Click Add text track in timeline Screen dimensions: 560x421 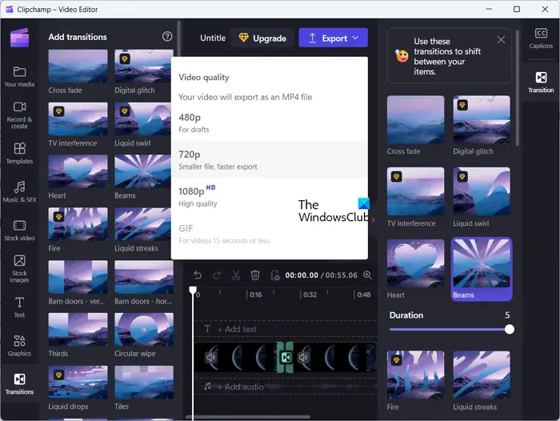237,329
